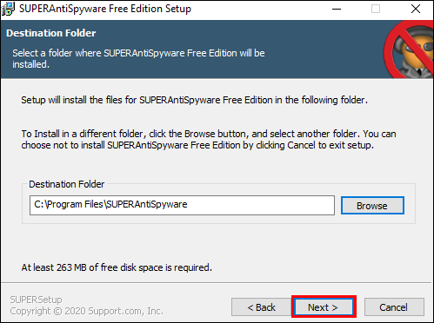Click the disabled maximize button
The width and height of the screenshot is (434, 323).
click(376, 9)
